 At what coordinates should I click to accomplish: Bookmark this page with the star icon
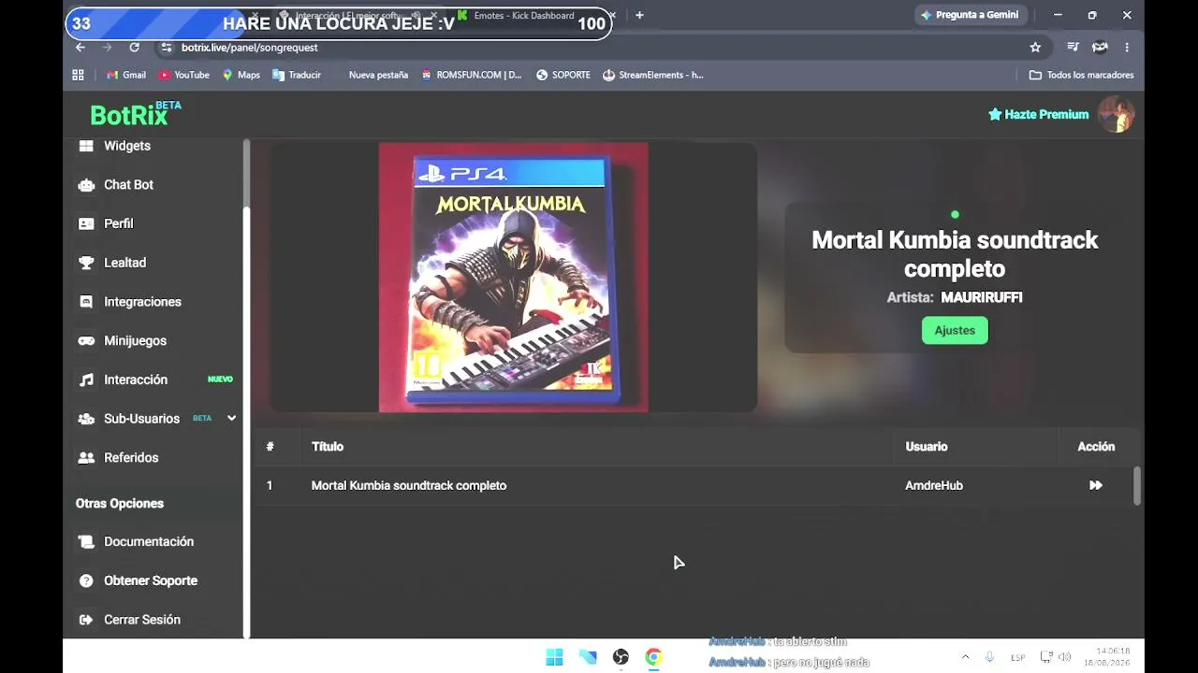(1035, 48)
